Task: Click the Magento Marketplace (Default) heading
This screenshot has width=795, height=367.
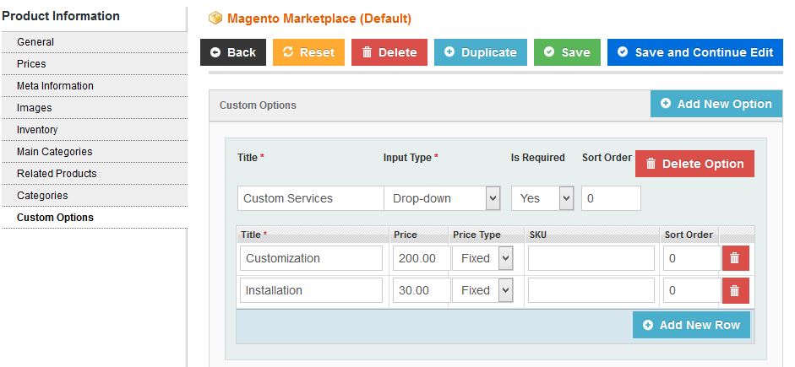Action: point(319,19)
